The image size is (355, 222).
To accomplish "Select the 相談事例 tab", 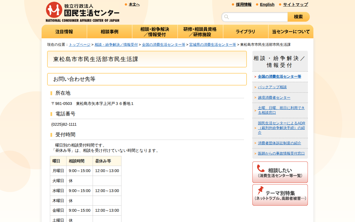I will [110, 31].
